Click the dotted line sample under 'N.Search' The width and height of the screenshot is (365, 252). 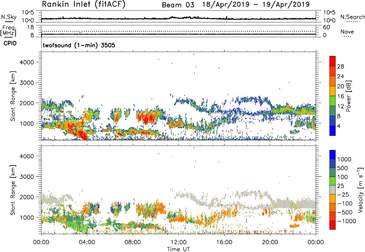(x=353, y=22)
